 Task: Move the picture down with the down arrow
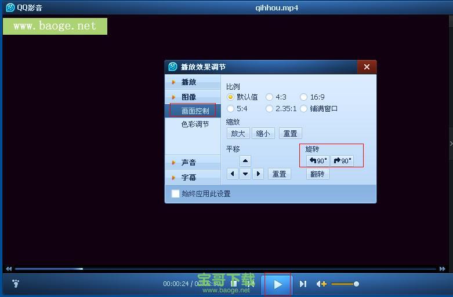[245, 174]
